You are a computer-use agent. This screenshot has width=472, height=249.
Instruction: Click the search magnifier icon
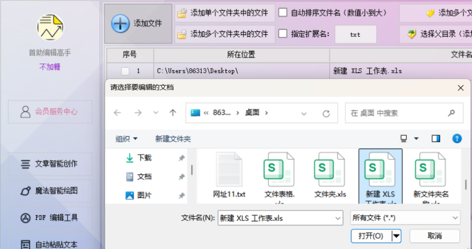coord(451,113)
